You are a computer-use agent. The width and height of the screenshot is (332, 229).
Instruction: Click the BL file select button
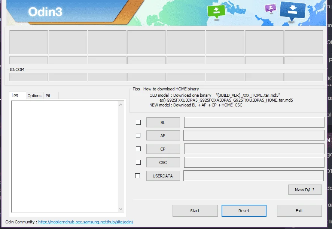(x=163, y=123)
